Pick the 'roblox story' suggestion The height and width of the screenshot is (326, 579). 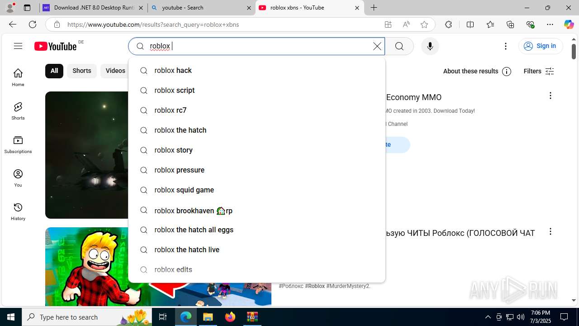coord(257,150)
